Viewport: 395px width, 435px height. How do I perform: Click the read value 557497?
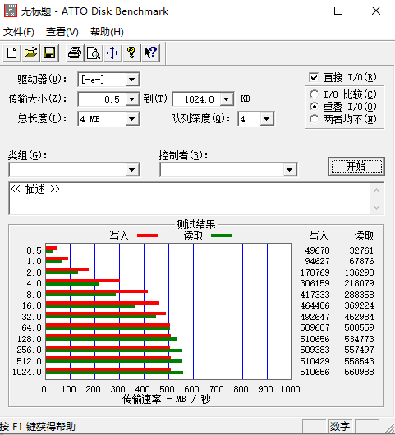pos(359,350)
